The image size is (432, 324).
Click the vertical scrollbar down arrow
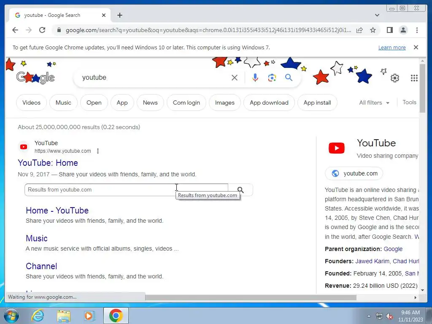coord(422,290)
